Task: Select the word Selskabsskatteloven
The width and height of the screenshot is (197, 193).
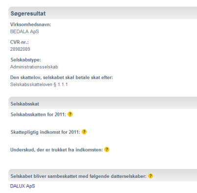Action: tap(31, 85)
